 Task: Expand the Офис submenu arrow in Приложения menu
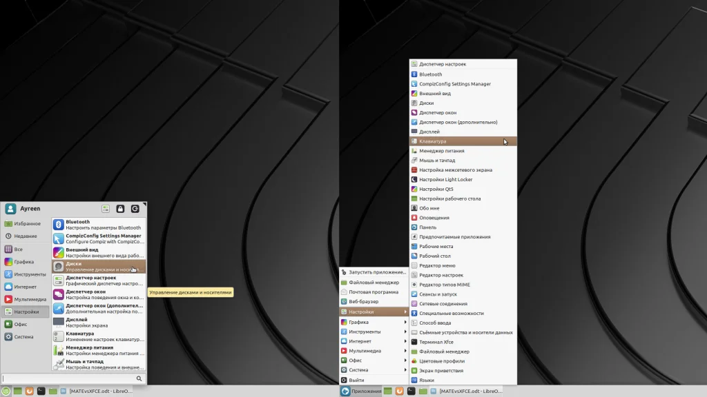point(405,360)
